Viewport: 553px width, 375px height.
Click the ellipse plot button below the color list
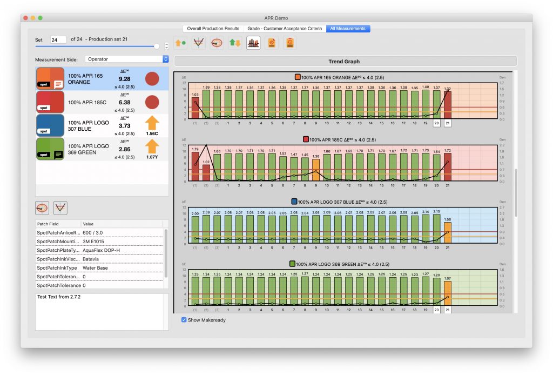[42, 208]
